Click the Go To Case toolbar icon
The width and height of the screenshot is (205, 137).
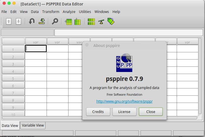click(x=42, y=21)
